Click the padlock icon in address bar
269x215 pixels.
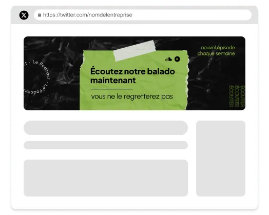coord(40,15)
